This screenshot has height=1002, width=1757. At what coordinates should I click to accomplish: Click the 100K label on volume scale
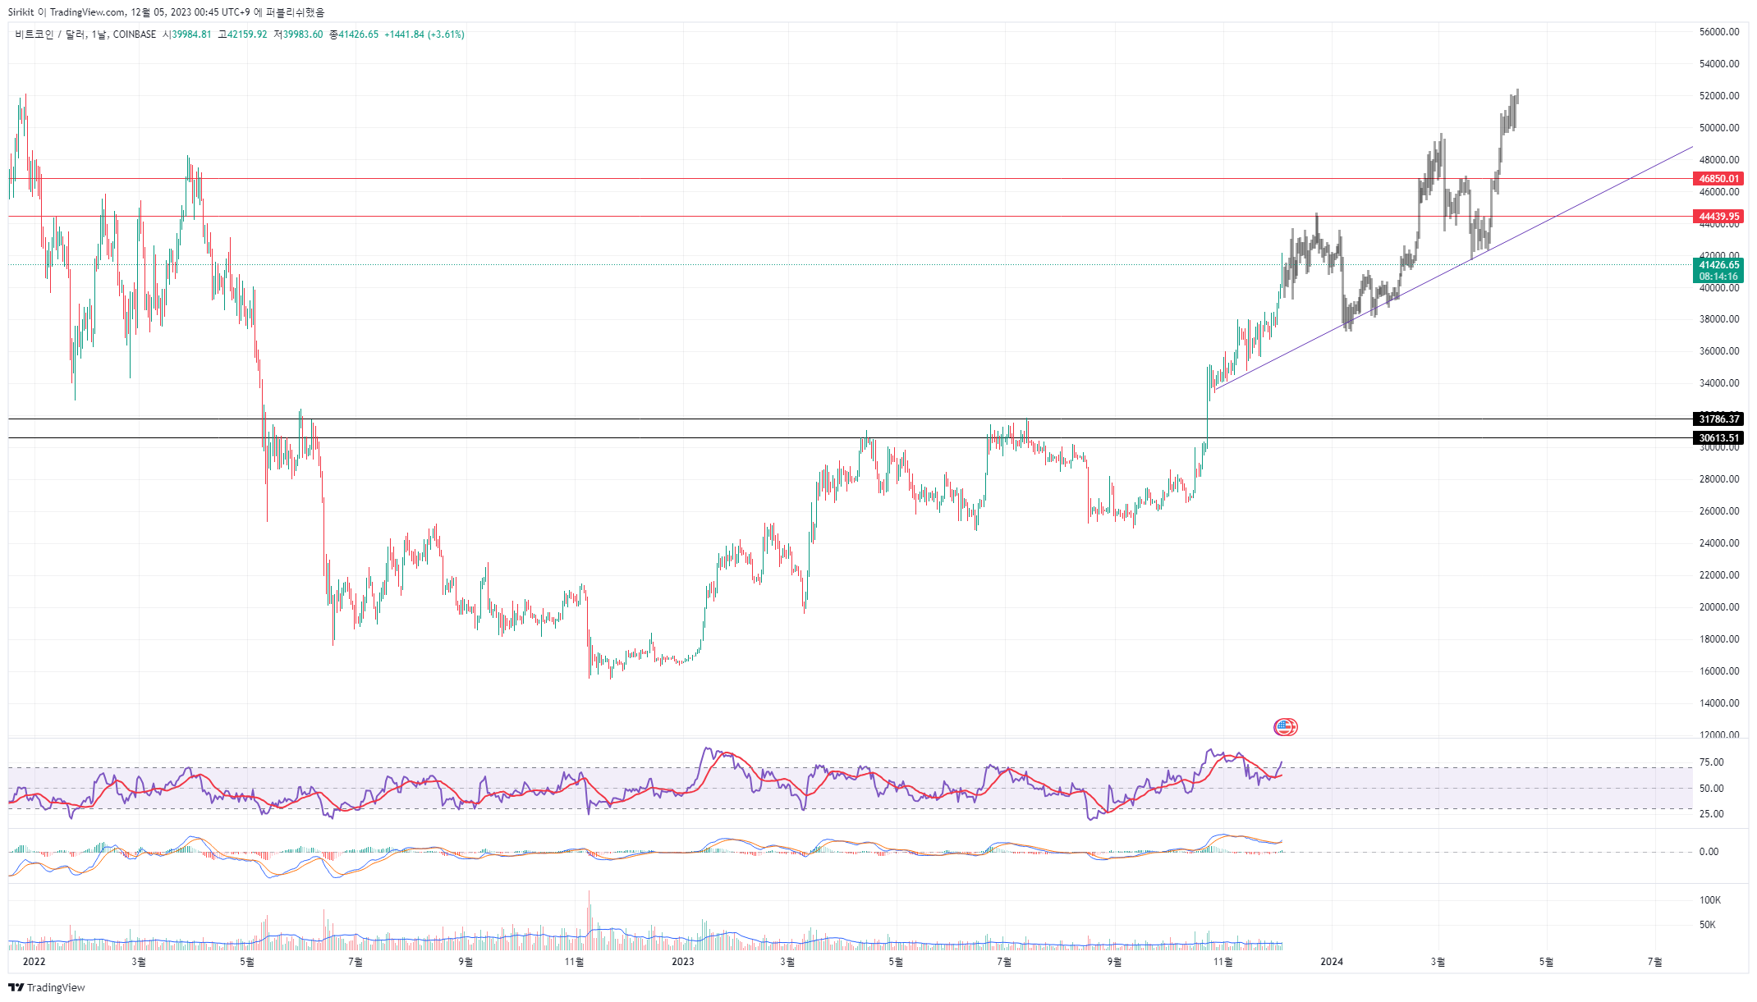pyautogui.click(x=1710, y=900)
